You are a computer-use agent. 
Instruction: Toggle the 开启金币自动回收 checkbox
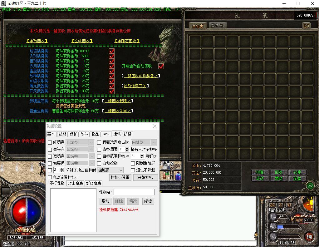161,66
